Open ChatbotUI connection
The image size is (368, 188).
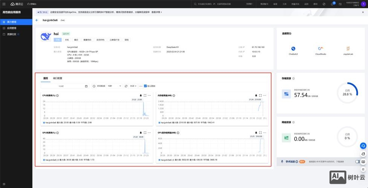coord(293,49)
